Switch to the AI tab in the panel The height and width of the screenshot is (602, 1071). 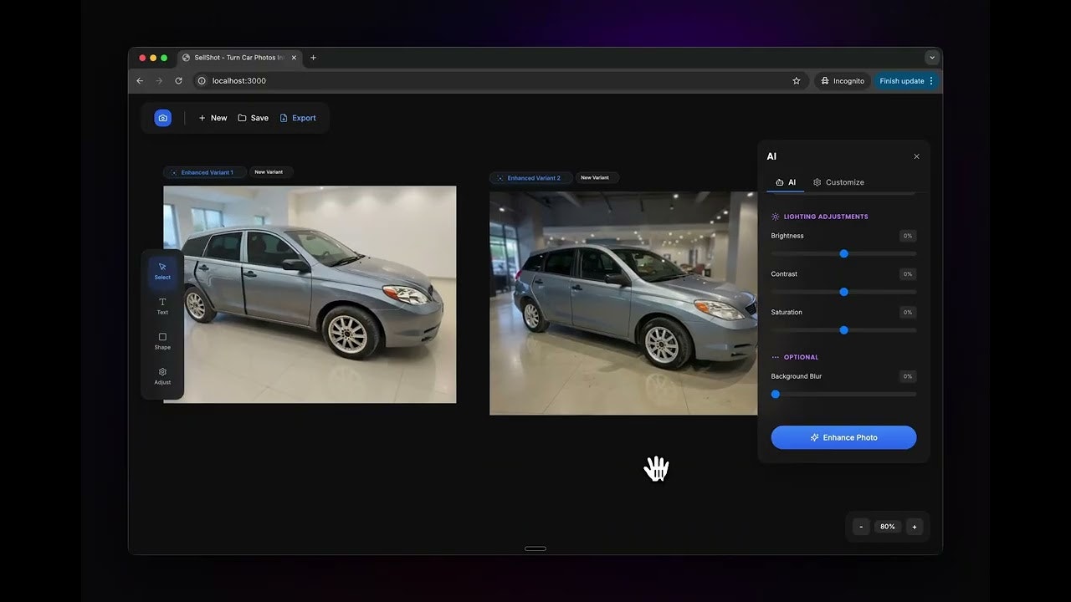(785, 181)
